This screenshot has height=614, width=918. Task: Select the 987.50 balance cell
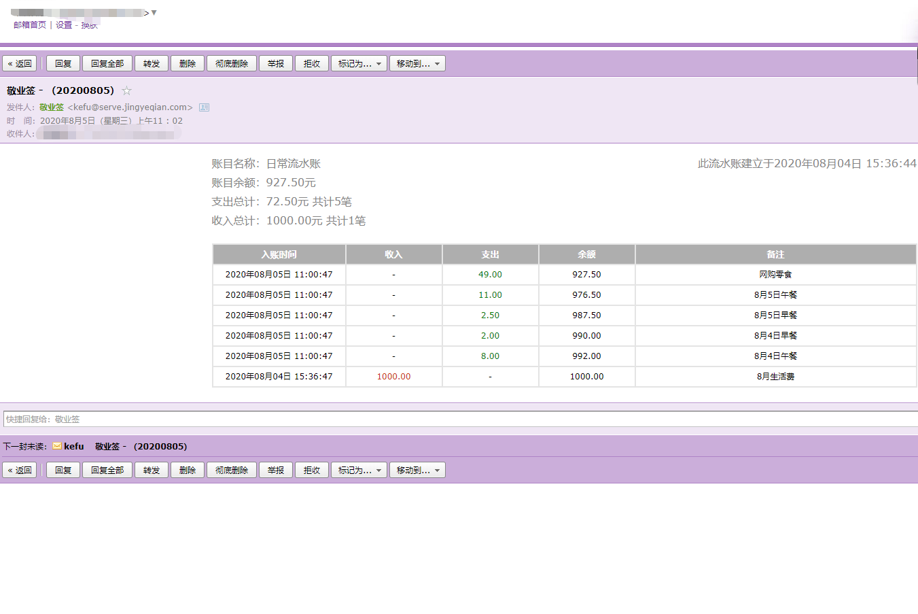(x=587, y=315)
